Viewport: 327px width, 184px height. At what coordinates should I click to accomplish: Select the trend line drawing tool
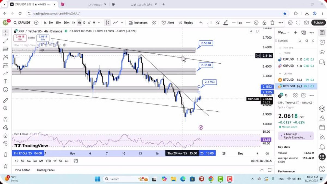5,41
